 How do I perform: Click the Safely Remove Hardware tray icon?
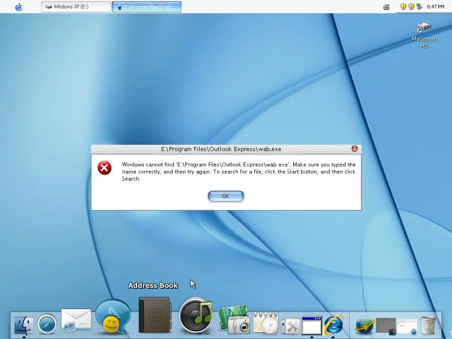tap(419, 7)
